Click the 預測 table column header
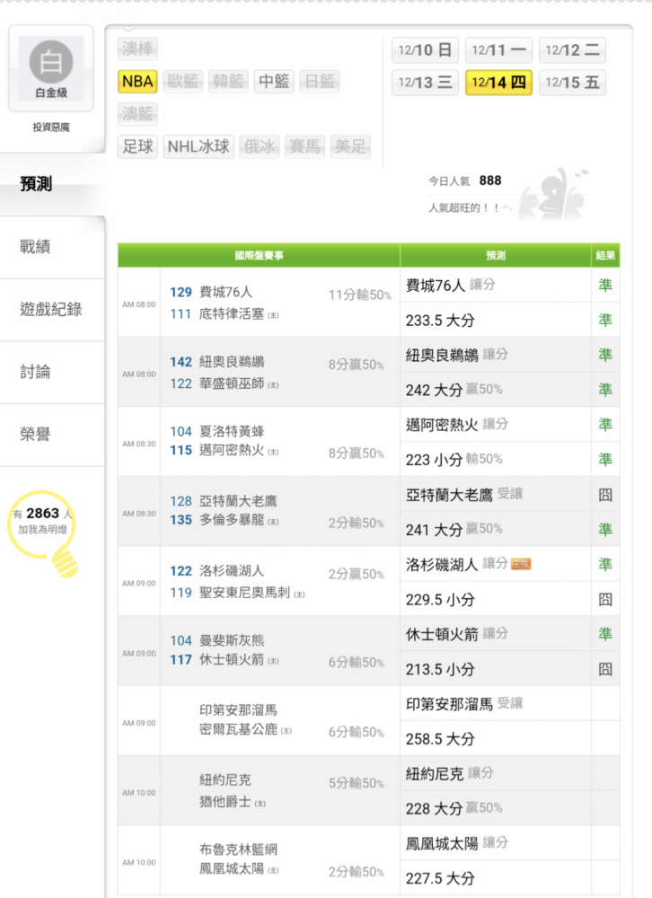652x898 pixels. [496, 255]
